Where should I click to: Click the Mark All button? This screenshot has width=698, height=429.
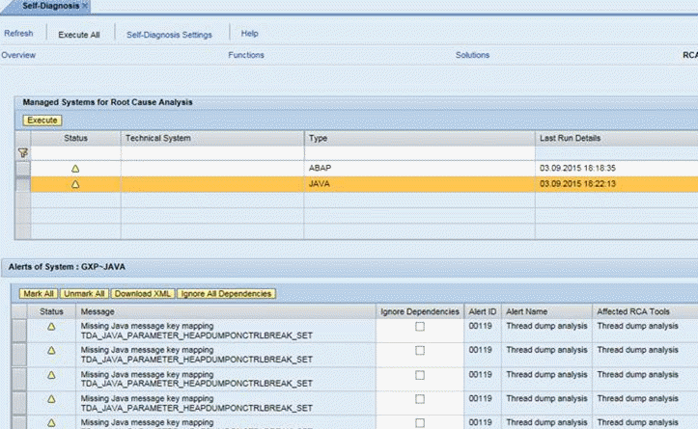[x=39, y=294]
